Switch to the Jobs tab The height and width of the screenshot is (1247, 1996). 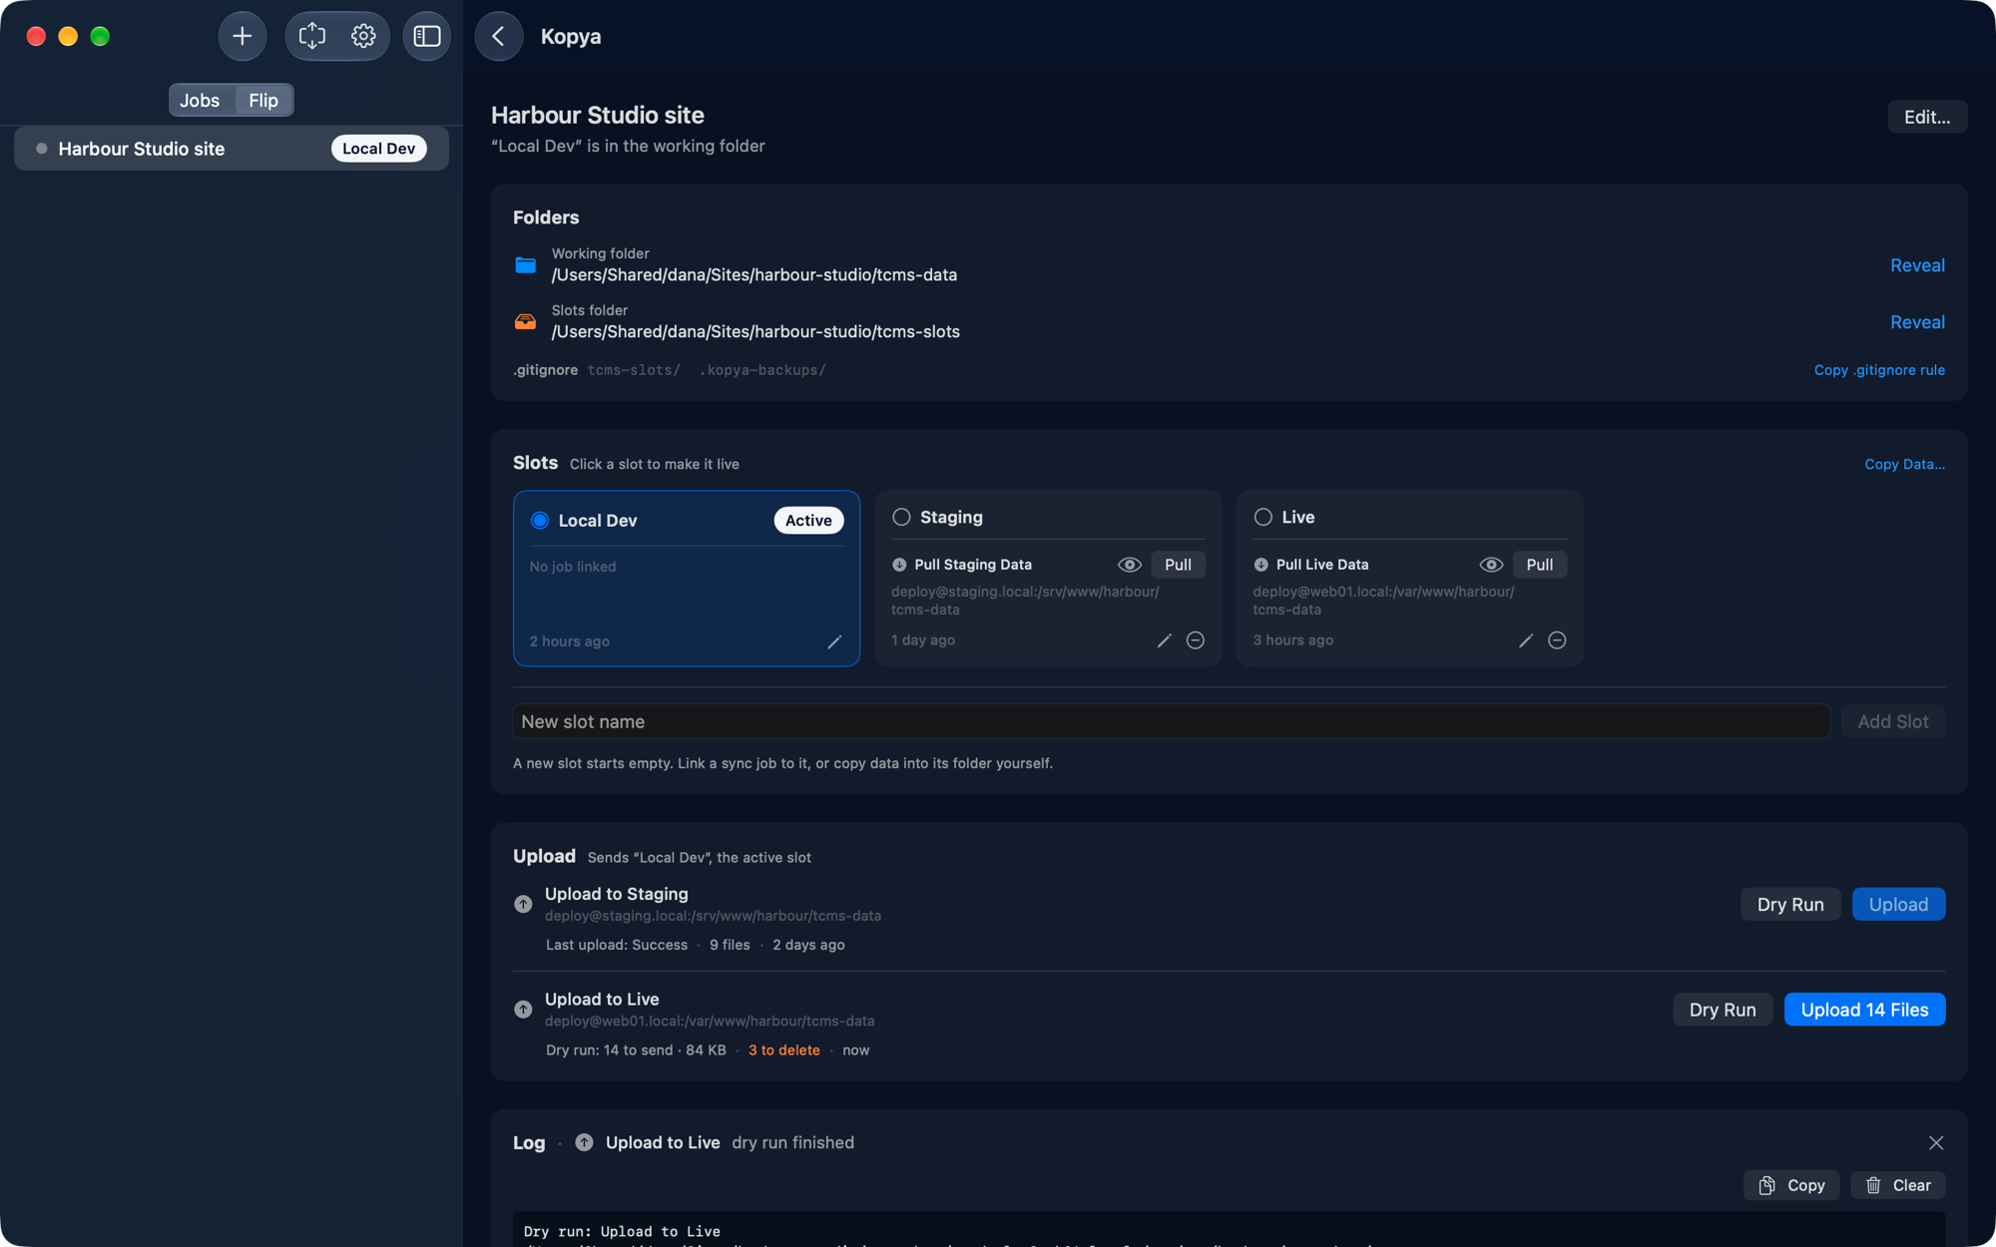[x=200, y=100]
